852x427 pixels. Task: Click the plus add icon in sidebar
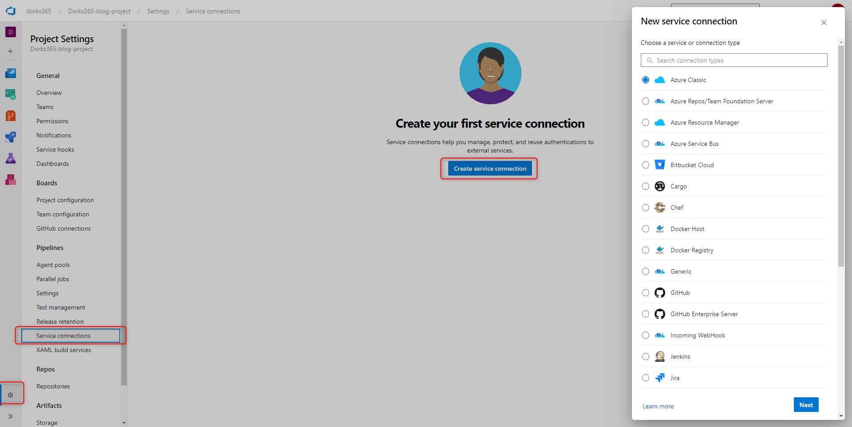pyautogui.click(x=11, y=51)
